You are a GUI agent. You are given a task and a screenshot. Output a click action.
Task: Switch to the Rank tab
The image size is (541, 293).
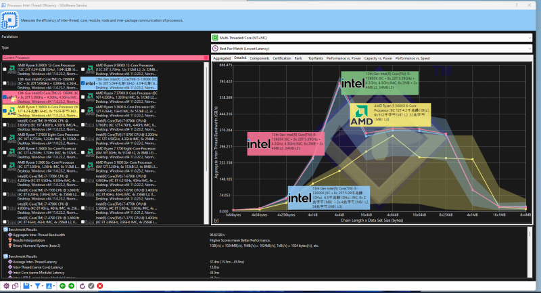point(298,58)
